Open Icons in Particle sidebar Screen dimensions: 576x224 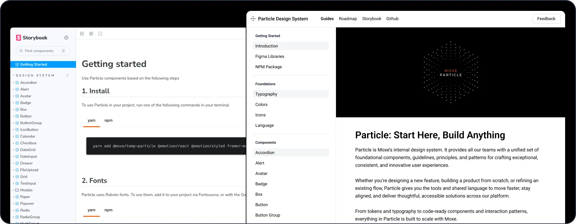pos(291,115)
